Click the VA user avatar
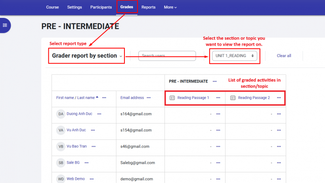Screen dimensions: 325x183 tap(61, 130)
